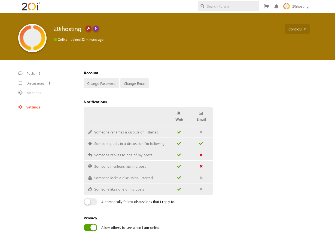Open notifications bell in header
This screenshot has width=335, height=243.
tap(276, 6)
